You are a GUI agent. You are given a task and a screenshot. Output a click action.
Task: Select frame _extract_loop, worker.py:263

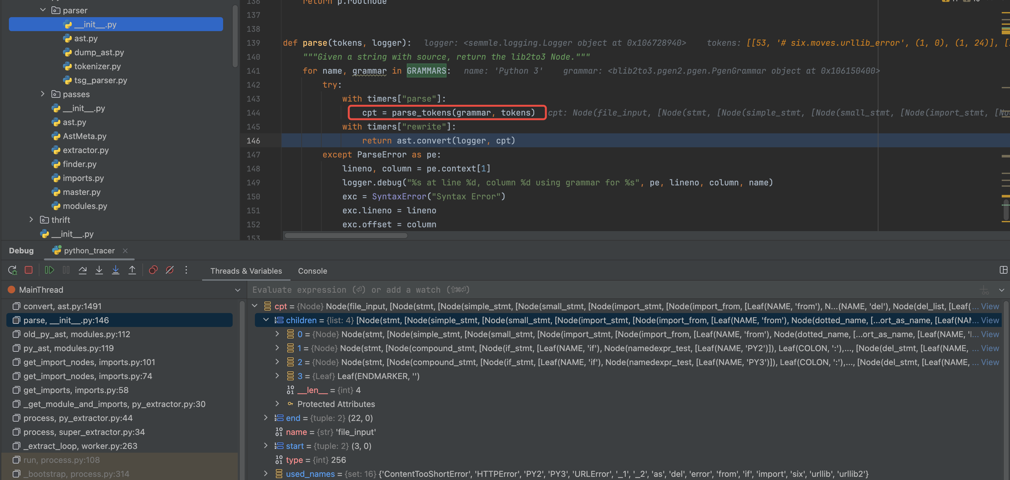pos(119,446)
